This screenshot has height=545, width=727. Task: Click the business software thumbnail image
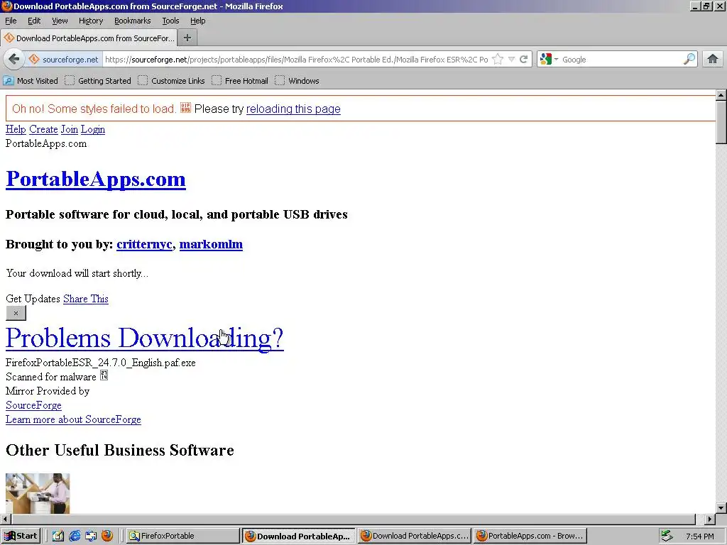tap(38, 493)
